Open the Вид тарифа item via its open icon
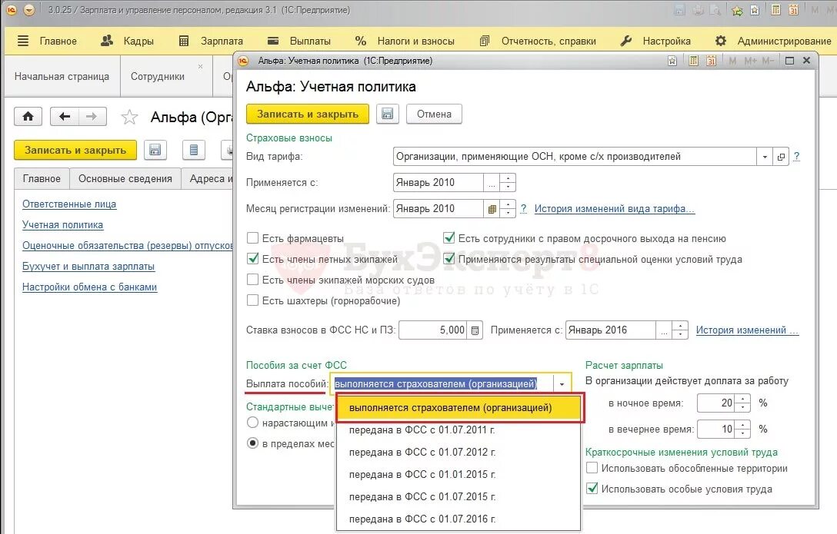Image resolution: width=837 pixels, height=534 pixels. (x=781, y=157)
